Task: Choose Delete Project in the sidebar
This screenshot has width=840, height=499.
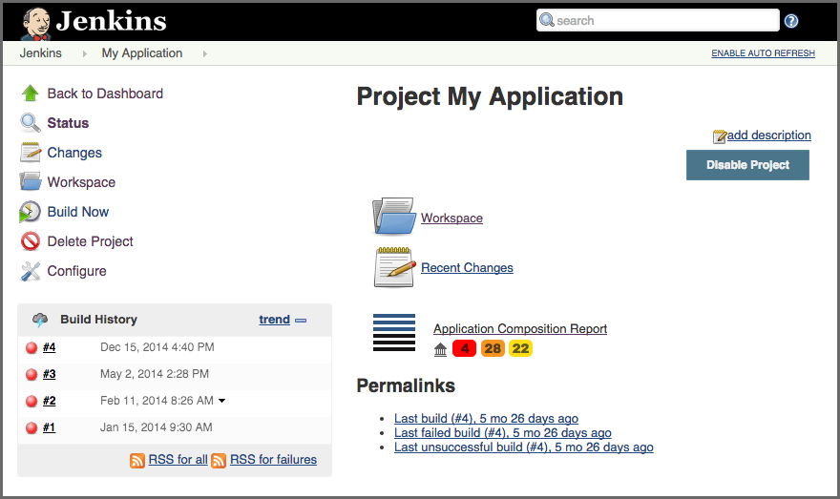Action: [x=90, y=241]
